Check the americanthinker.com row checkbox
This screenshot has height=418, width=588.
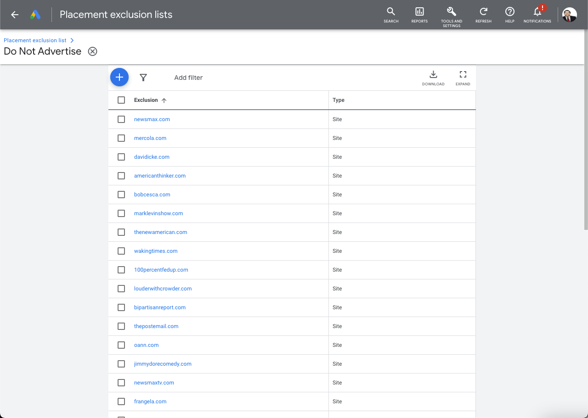tap(121, 176)
